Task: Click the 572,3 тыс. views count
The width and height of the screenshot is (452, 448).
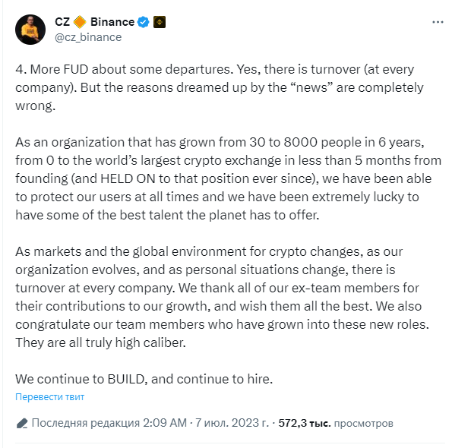Action: (305, 423)
